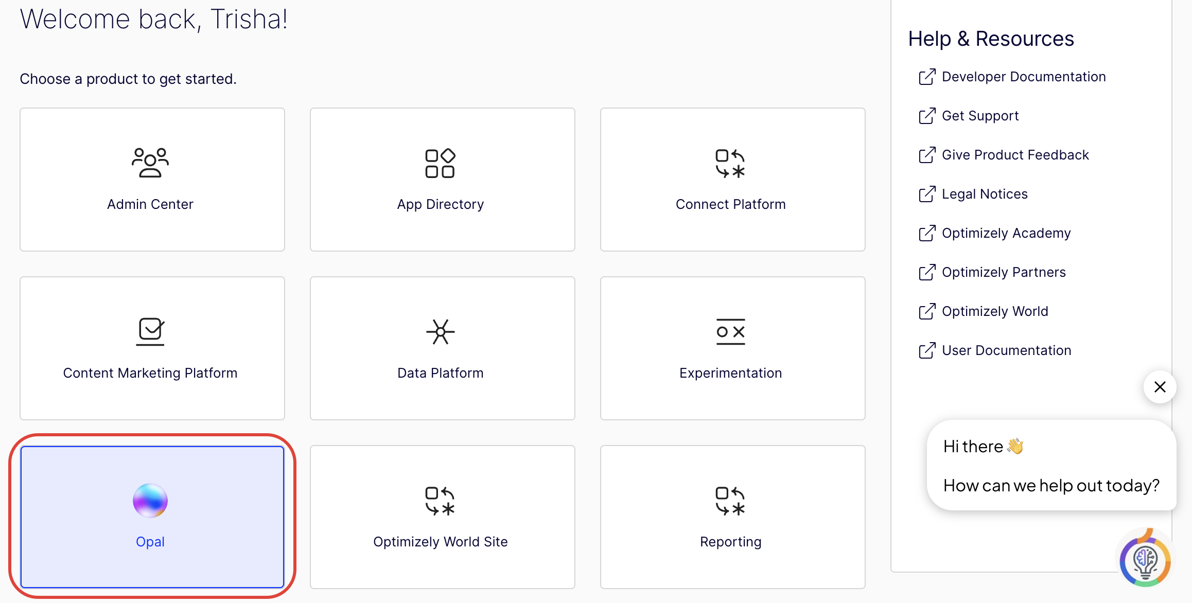
Task: Open the Optimizely World link
Action: point(995,311)
